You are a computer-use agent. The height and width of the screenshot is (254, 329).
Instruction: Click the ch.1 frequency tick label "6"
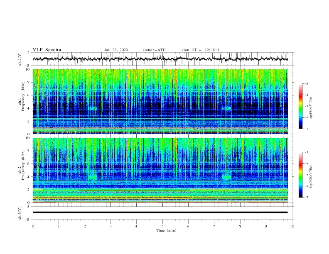[29, 95]
